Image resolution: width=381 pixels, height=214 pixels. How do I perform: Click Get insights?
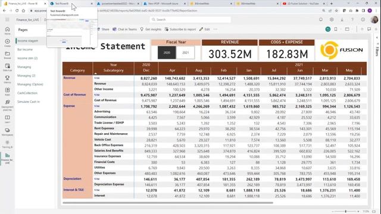click(x=151, y=29)
